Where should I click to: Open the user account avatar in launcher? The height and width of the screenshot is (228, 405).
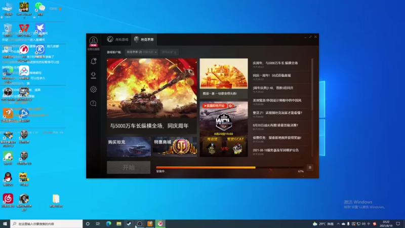[93, 41]
